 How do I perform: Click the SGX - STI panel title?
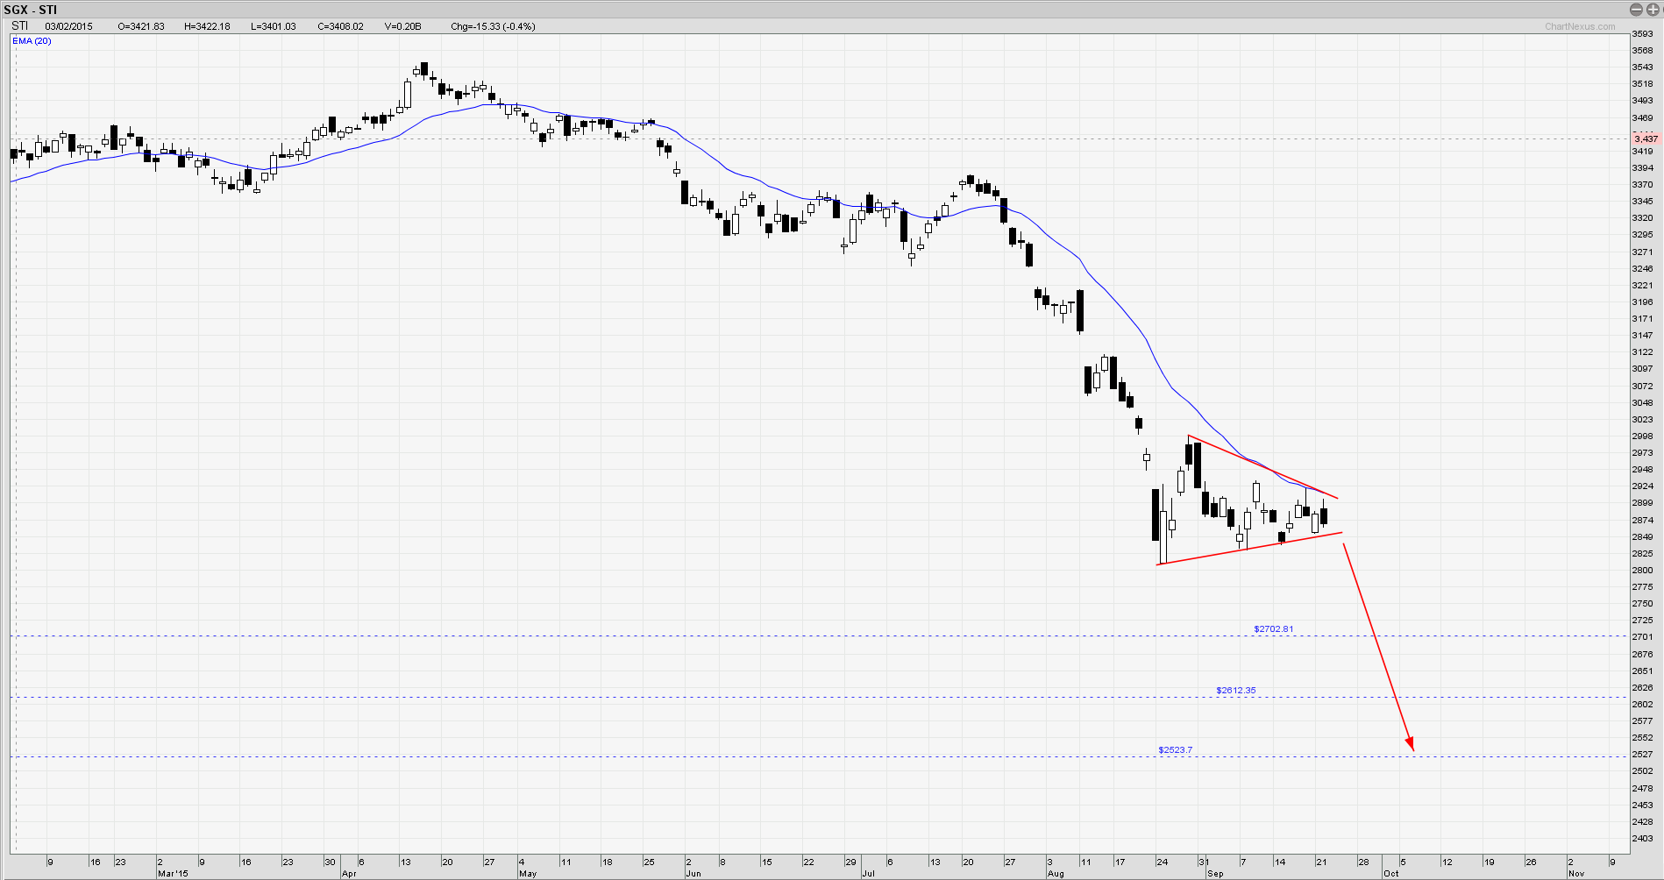point(31,10)
